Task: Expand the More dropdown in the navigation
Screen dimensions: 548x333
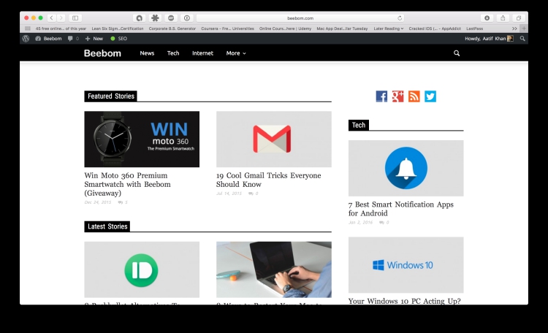Action: 236,53
